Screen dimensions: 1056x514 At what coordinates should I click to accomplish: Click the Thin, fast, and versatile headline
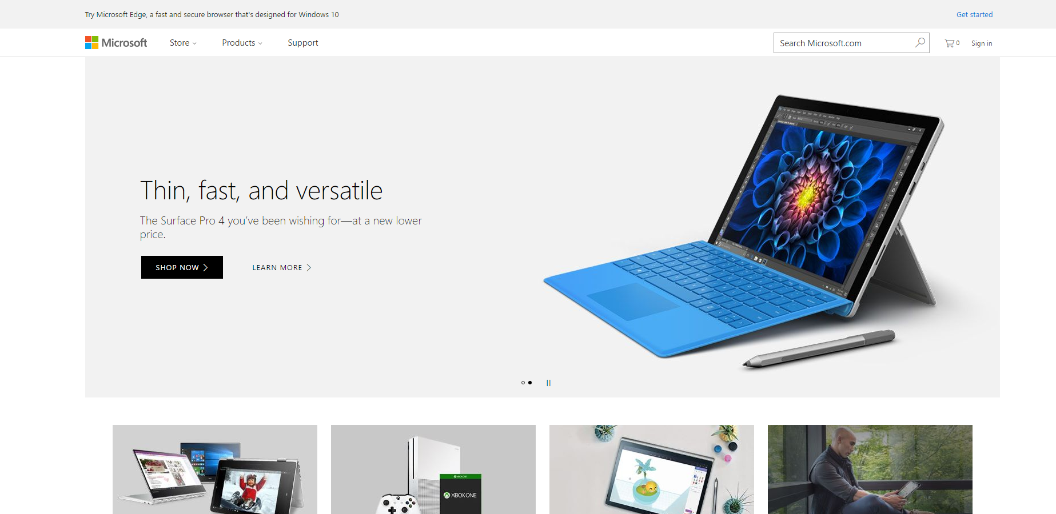tap(261, 191)
